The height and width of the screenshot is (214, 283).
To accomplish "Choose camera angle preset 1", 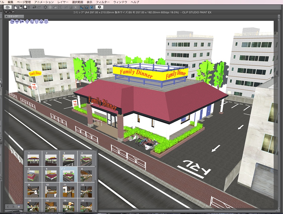I will (x=33, y=159).
